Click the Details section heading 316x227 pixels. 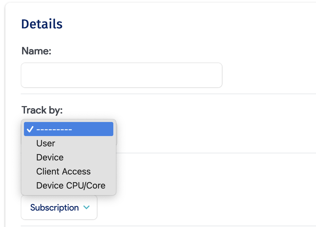click(42, 24)
